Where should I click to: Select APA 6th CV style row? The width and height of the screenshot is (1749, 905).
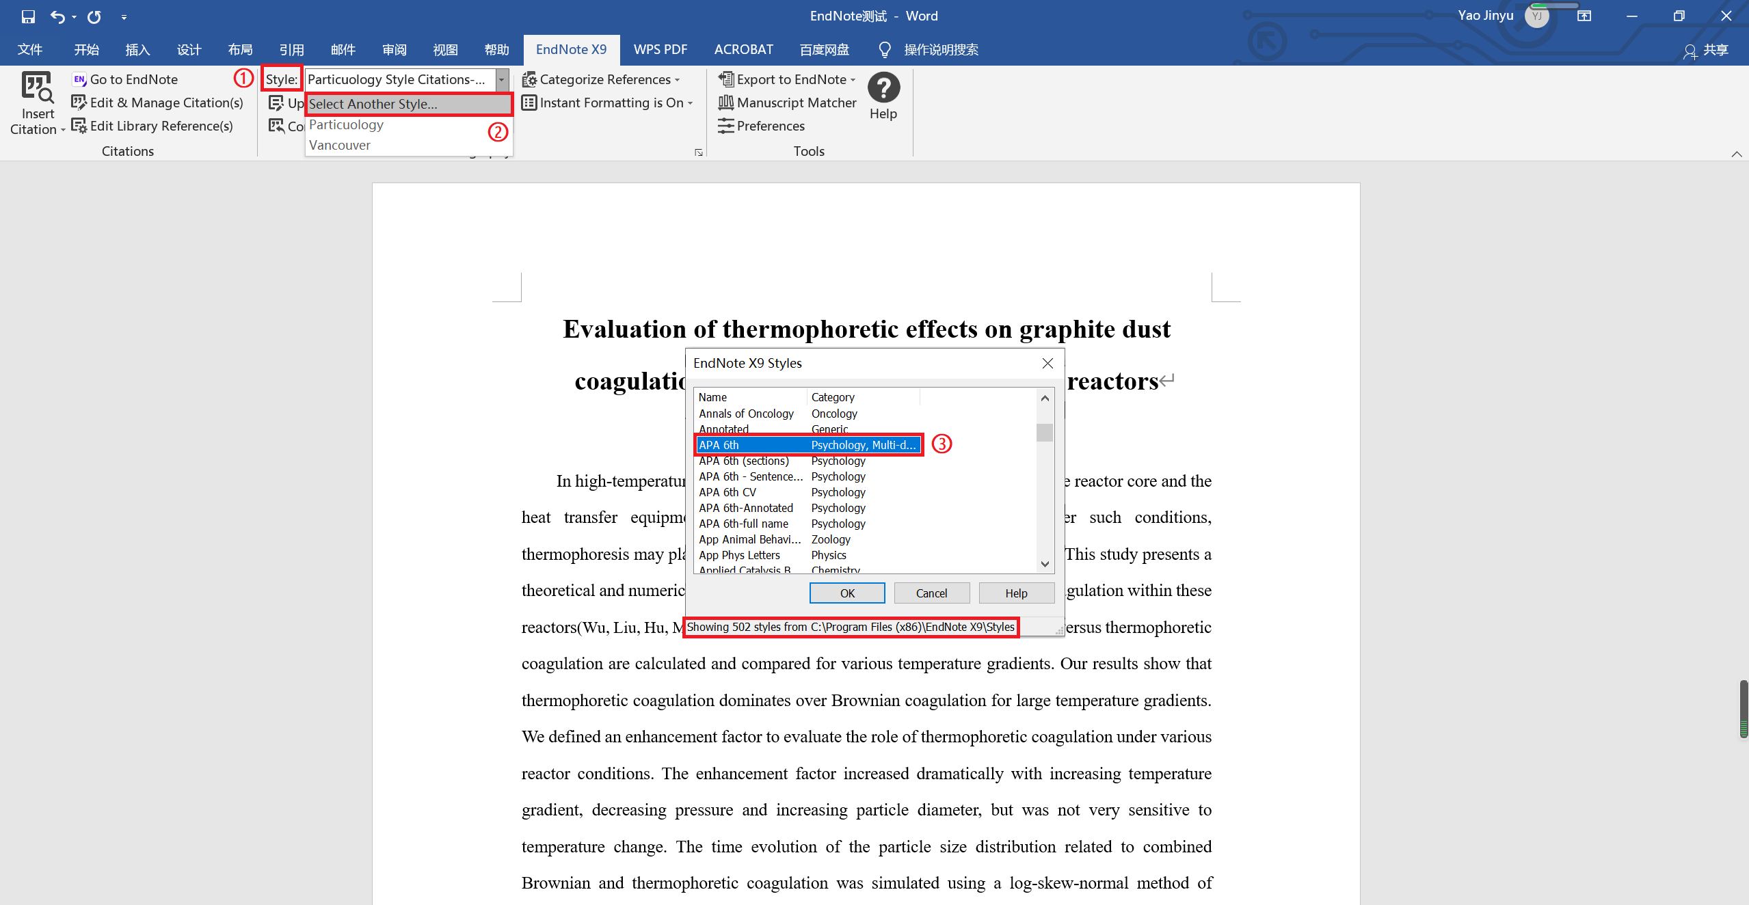(807, 492)
